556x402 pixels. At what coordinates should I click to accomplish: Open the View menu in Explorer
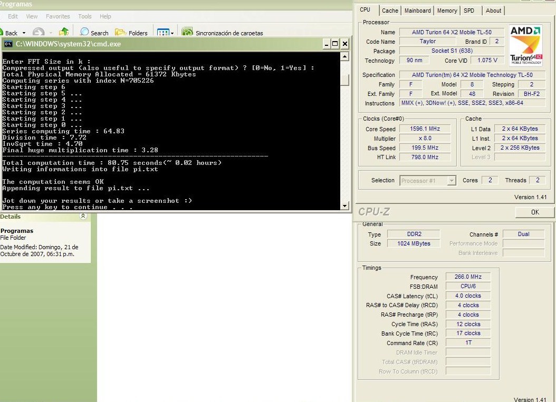pos(32,16)
